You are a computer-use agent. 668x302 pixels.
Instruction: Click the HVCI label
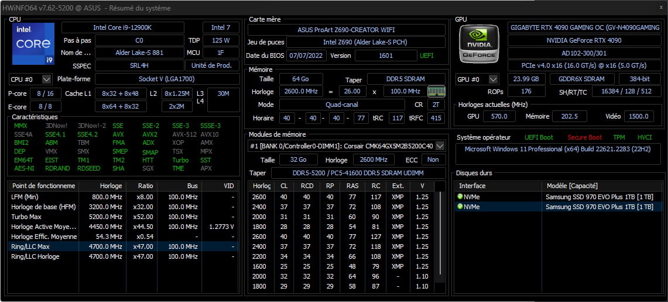(645, 137)
